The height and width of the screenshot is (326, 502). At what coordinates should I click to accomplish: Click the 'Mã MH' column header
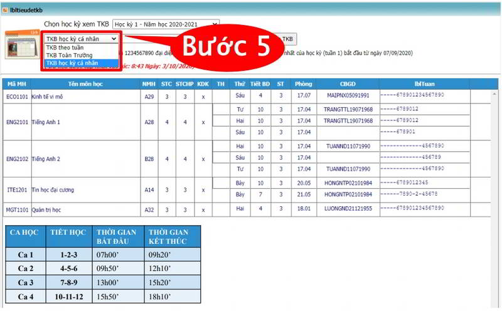tap(16, 83)
